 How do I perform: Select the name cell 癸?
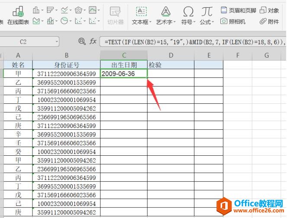click(x=18, y=152)
